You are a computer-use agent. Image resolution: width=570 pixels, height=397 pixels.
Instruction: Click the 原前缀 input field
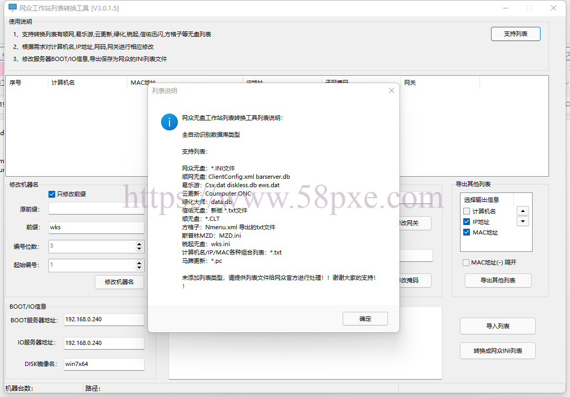[x=96, y=208]
